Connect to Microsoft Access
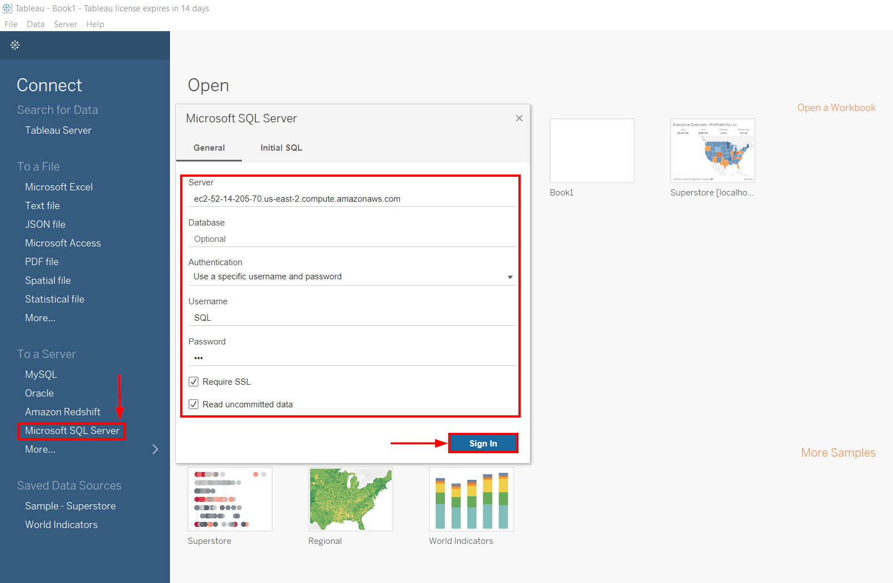Image resolution: width=893 pixels, height=583 pixels. pos(63,243)
